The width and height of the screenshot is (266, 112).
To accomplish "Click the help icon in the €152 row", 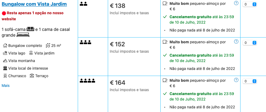I will [236, 41].
